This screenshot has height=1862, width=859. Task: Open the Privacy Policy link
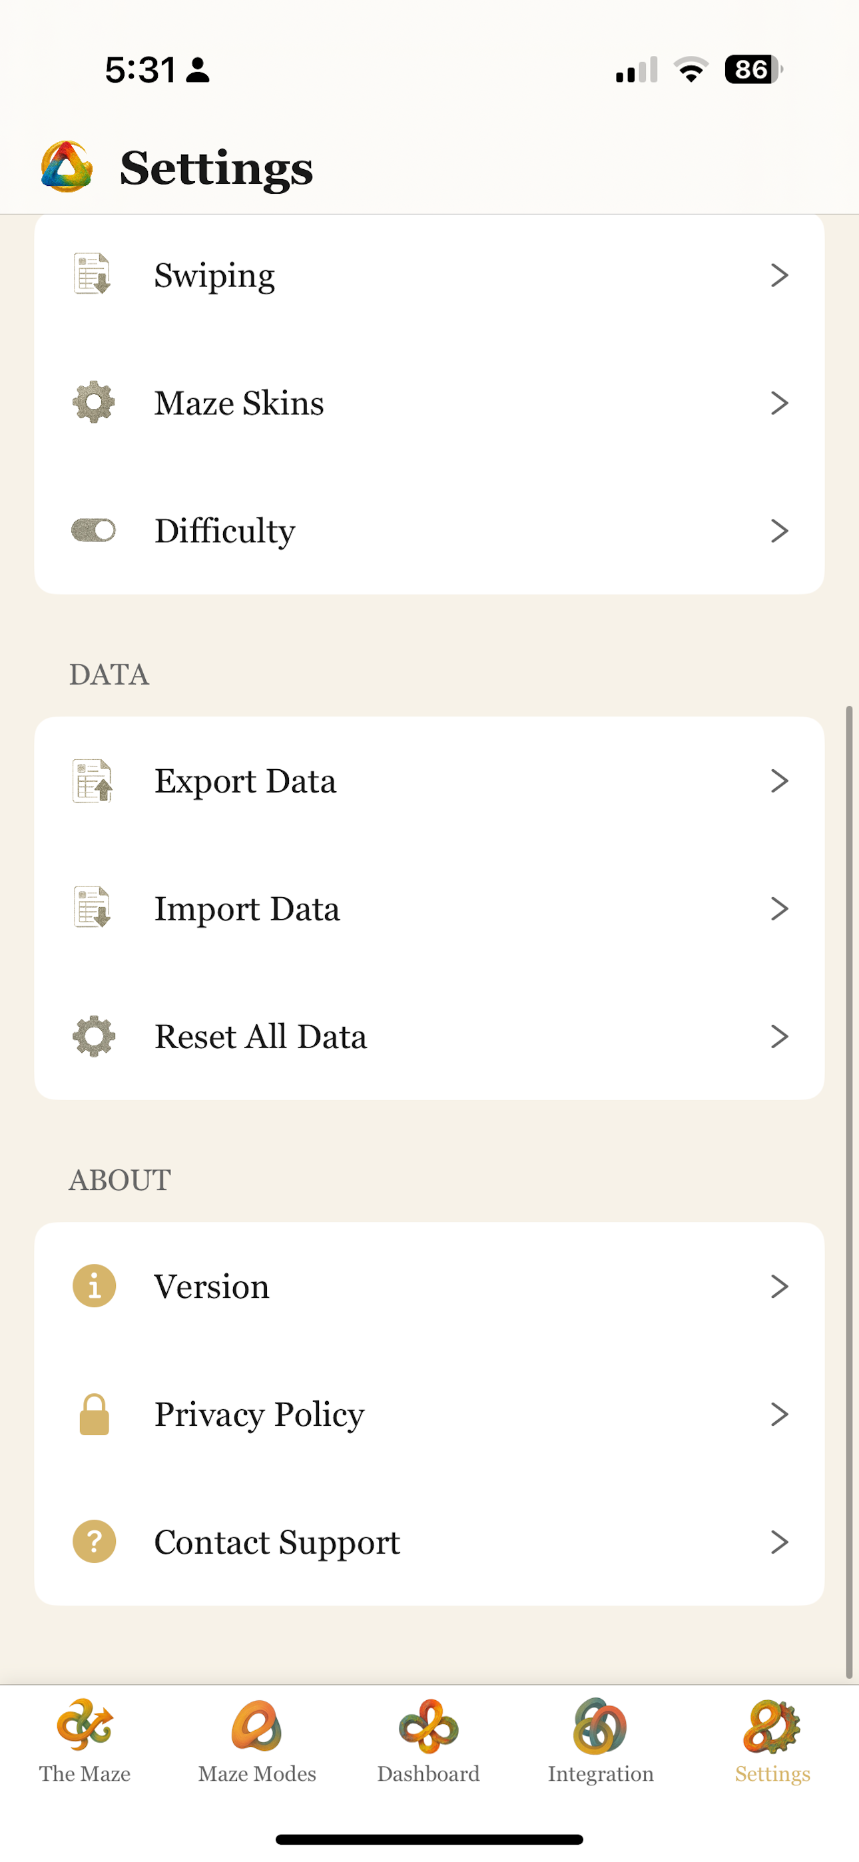[x=429, y=1414]
